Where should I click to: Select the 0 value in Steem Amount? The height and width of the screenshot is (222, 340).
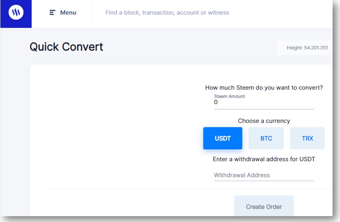(216, 102)
